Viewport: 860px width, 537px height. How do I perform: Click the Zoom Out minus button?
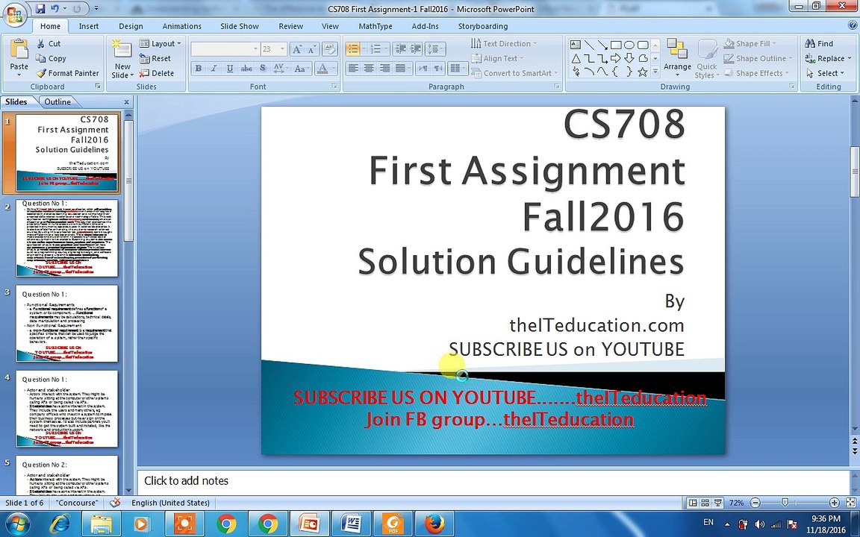coord(755,503)
